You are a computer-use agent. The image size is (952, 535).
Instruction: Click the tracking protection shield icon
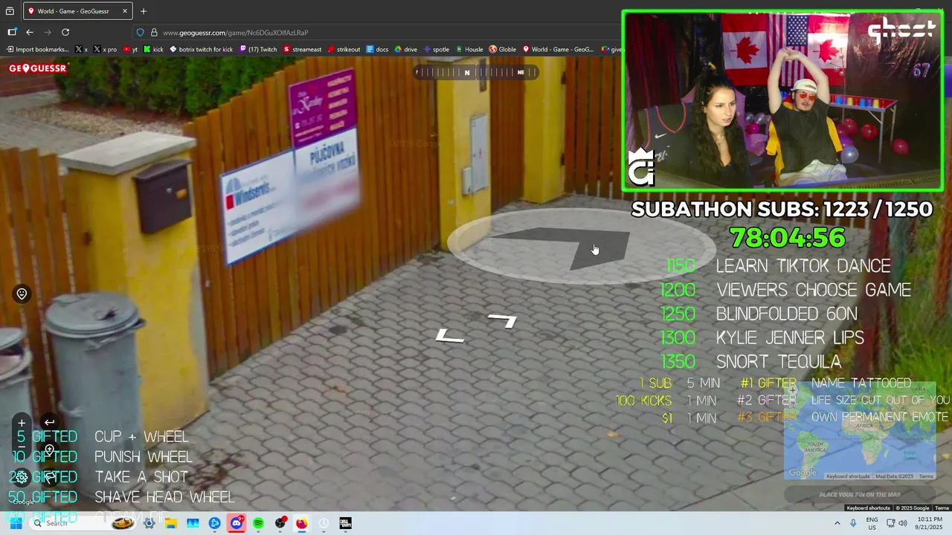click(140, 32)
